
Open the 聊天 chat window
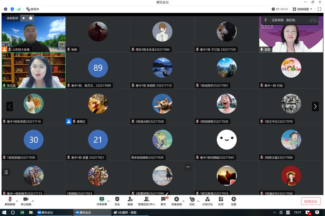pos(163,201)
